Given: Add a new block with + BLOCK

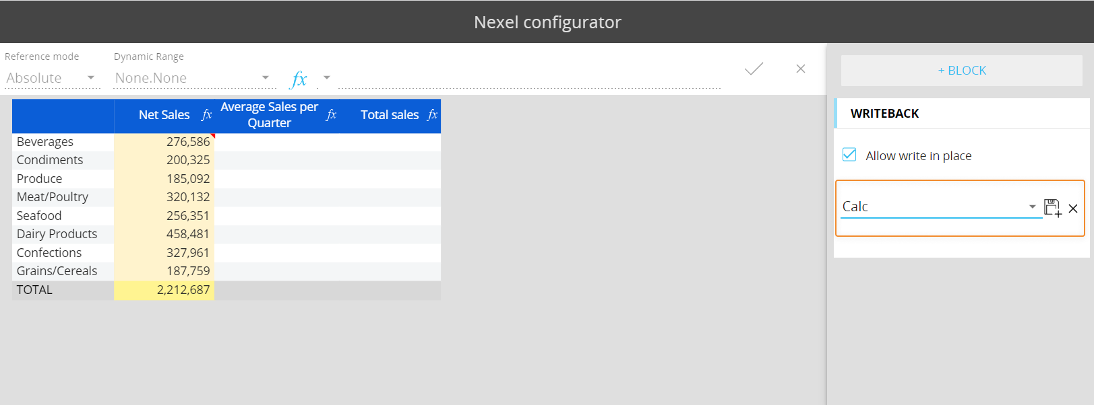Looking at the screenshot, I should (961, 71).
